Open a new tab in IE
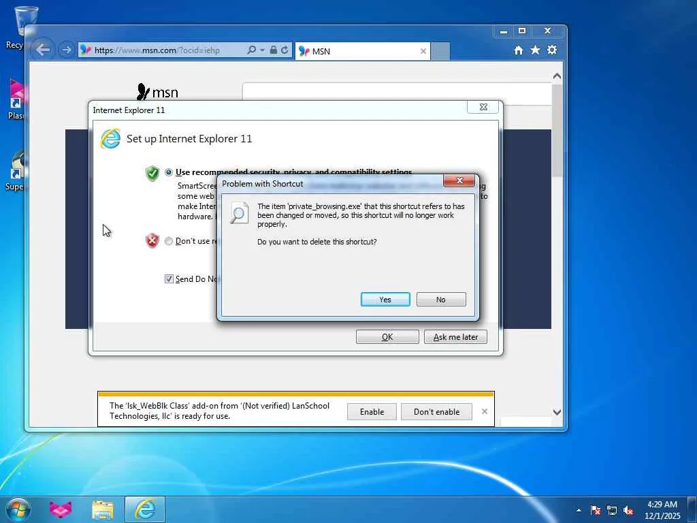697x523 pixels. pos(440,51)
